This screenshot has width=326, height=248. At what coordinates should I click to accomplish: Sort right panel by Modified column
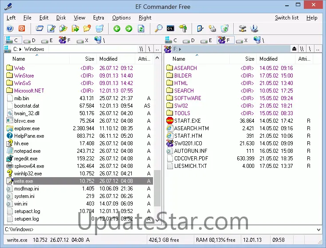(276, 59)
